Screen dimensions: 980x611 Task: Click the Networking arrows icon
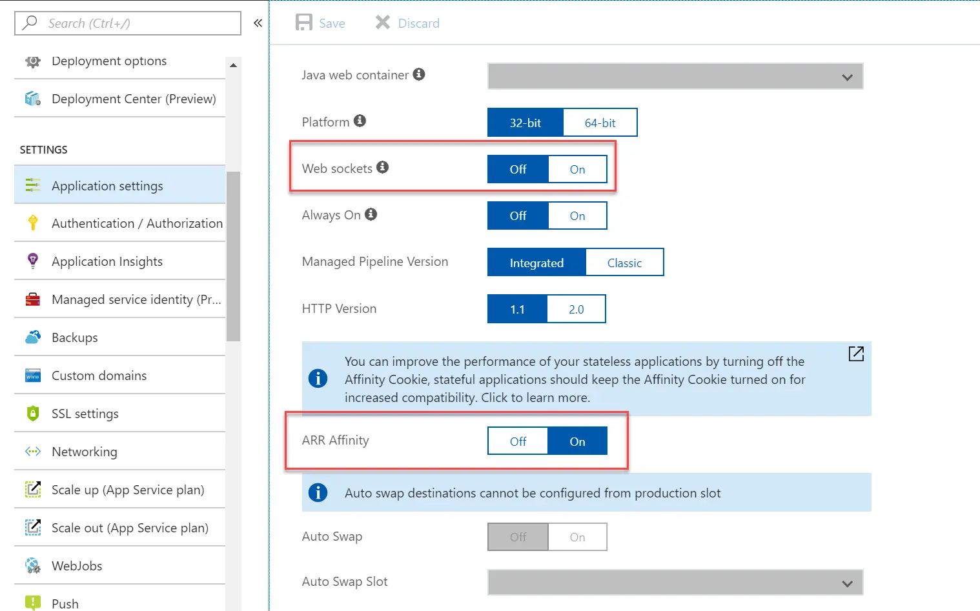point(32,451)
